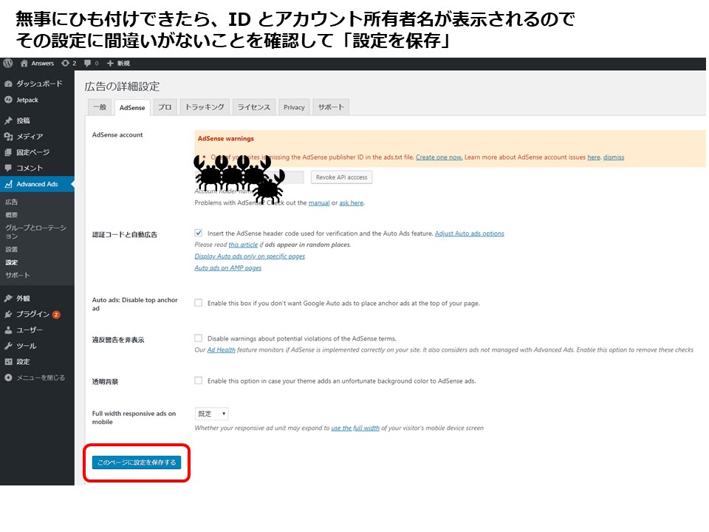Switch to the 一般 tab

100,107
